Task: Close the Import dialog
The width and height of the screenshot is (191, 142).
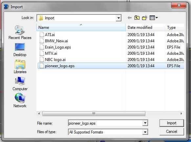Action: click(x=179, y=5)
